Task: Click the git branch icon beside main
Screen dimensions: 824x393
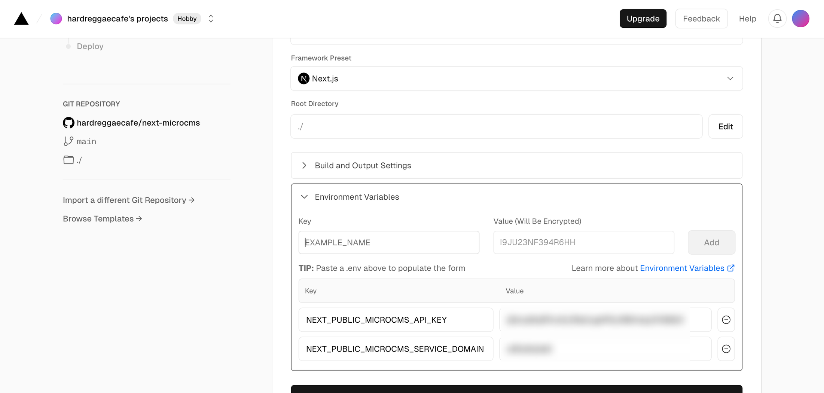Action: click(x=68, y=141)
